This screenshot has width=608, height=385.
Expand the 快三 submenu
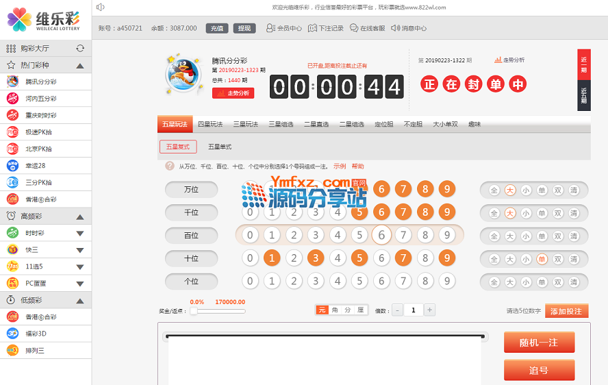(80, 250)
